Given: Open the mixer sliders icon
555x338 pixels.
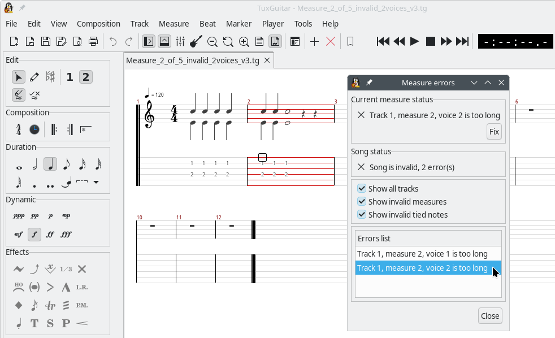Looking at the screenshot, I should [x=180, y=41].
